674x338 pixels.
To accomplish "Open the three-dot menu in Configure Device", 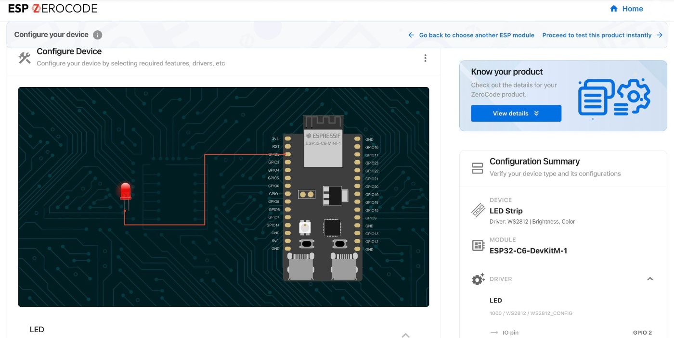I will pyautogui.click(x=425, y=58).
